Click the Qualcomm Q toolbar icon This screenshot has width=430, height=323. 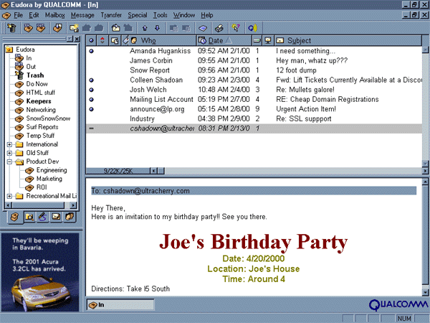(x=252, y=28)
